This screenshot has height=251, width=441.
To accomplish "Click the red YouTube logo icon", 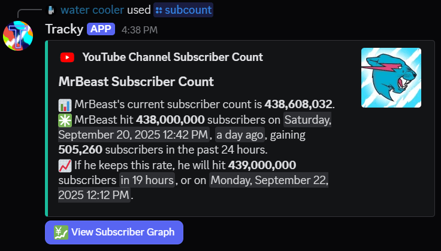I will (67, 57).
